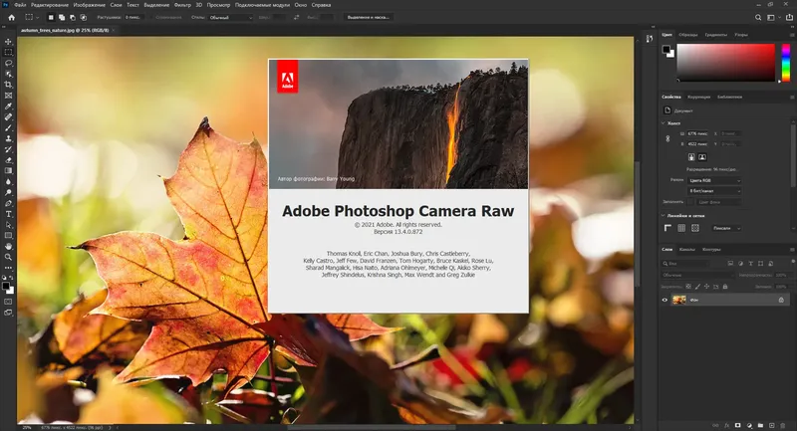Select the Pen tool

[8, 203]
